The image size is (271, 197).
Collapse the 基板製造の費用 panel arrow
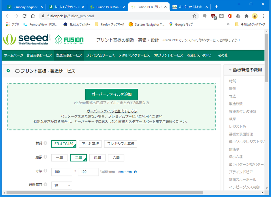230,70
